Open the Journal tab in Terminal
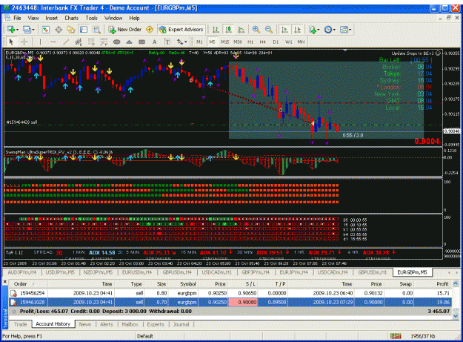The height and width of the screenshot is (342, 463). (x=181, y=324)
